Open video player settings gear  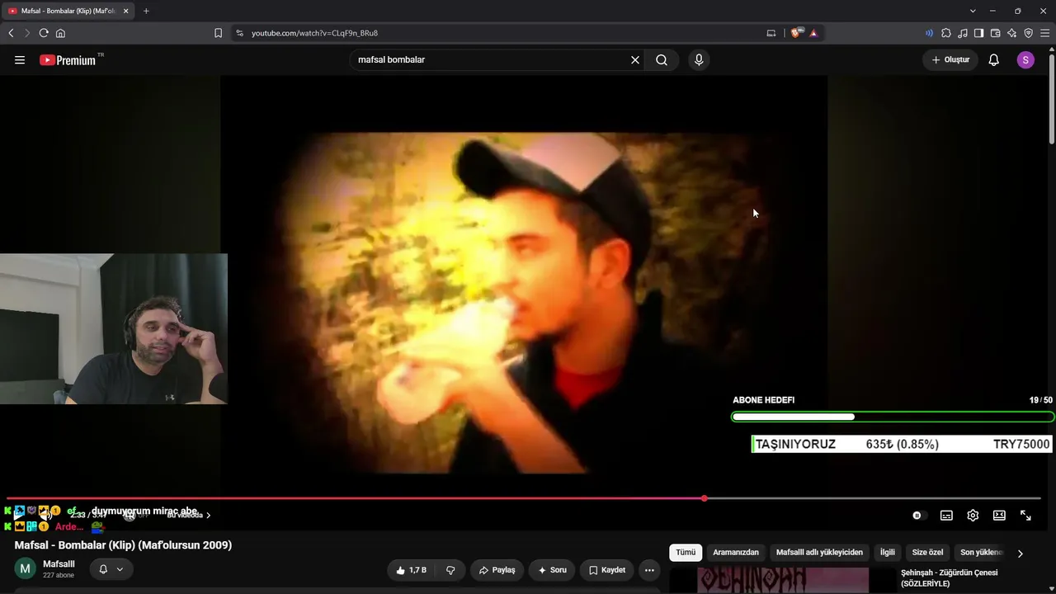click(973, 516)
